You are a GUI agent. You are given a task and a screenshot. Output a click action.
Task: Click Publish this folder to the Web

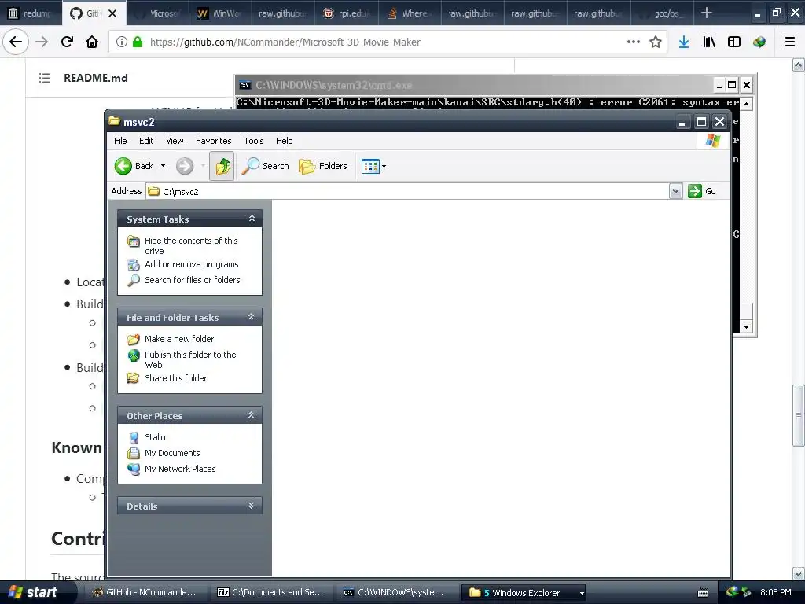click(190, 359)
